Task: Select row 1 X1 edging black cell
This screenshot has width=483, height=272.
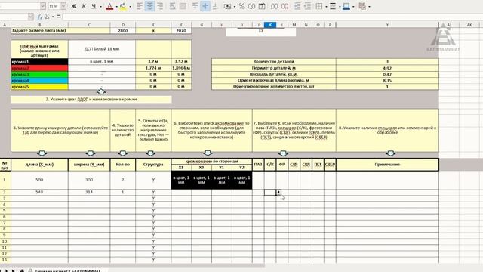Action: (181, 180)
